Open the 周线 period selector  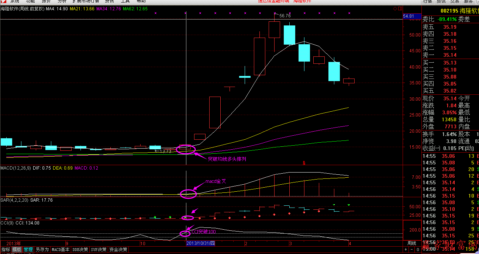click(411, 243)
